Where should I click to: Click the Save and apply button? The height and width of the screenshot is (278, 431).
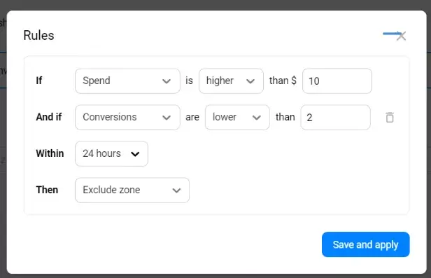pyautogui.click(x=365, y=244)
